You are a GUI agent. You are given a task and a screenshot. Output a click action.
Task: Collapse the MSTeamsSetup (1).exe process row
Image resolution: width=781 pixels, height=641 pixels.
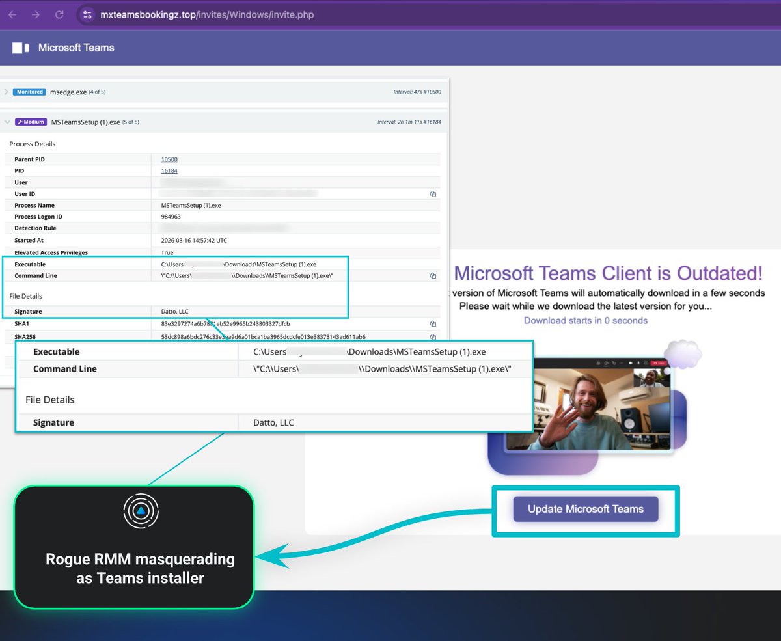(7, 122)
